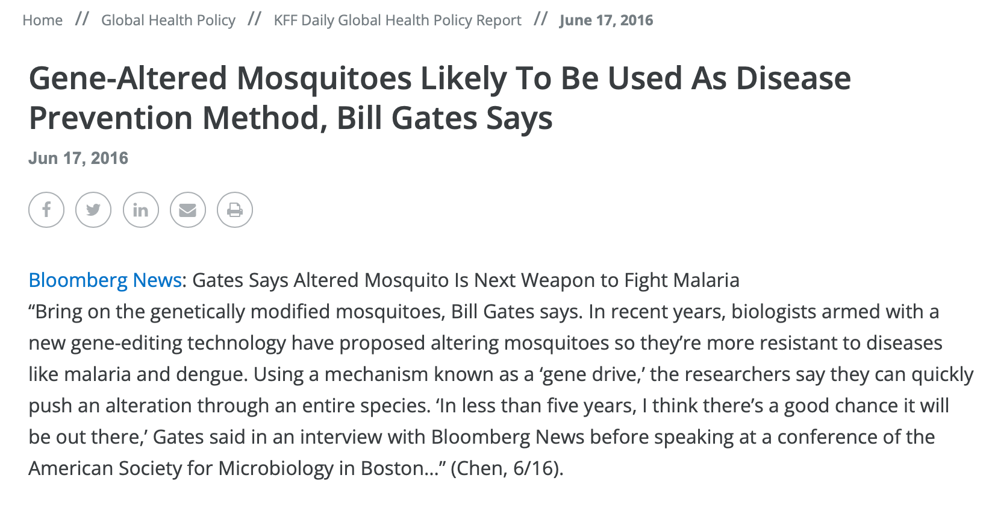Select the June 17, 2016 breadcrumb
Image resolution: width=989 pixels, height=510 pixels.
pyautogui.click(x=606, y=20)
